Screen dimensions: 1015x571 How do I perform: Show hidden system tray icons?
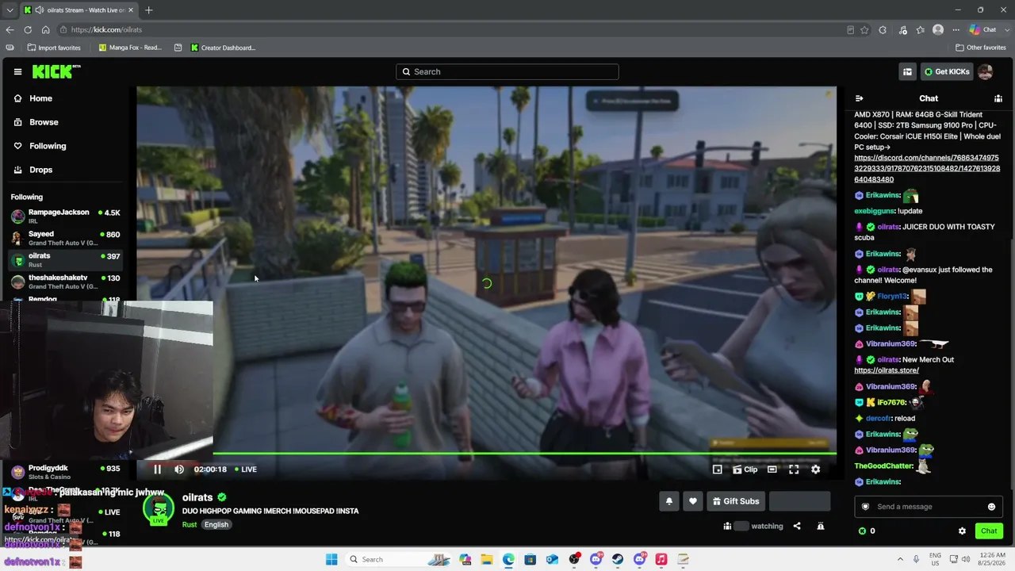(x=900, y=560)
